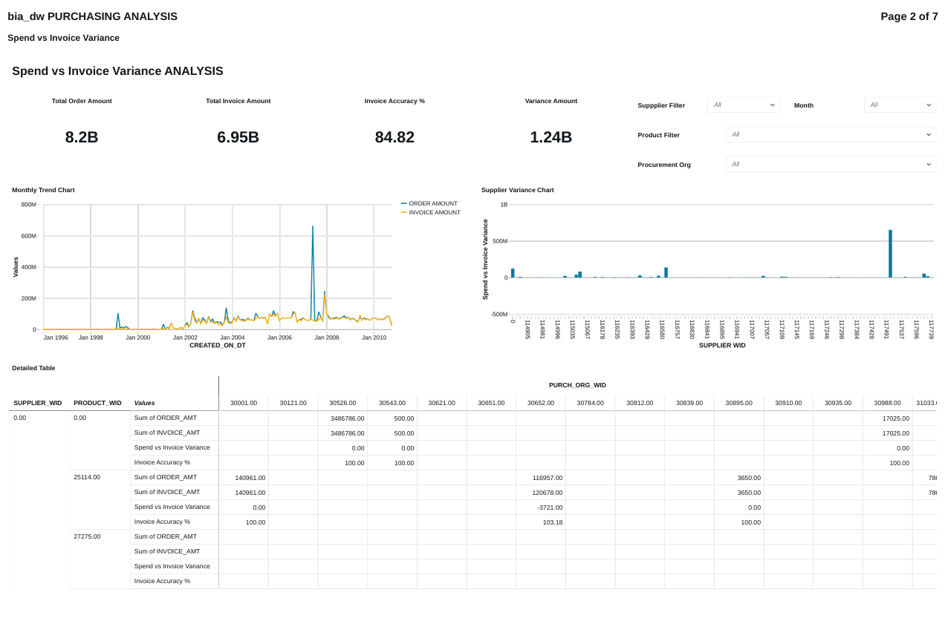Open the Suppplier Filter dropdown
The width and height of the screenshot is (948, 621).
click(x=743, y=105)
